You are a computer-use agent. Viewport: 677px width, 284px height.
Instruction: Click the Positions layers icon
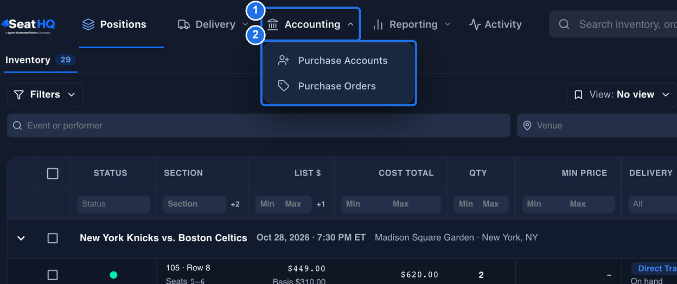pos(88,24)
